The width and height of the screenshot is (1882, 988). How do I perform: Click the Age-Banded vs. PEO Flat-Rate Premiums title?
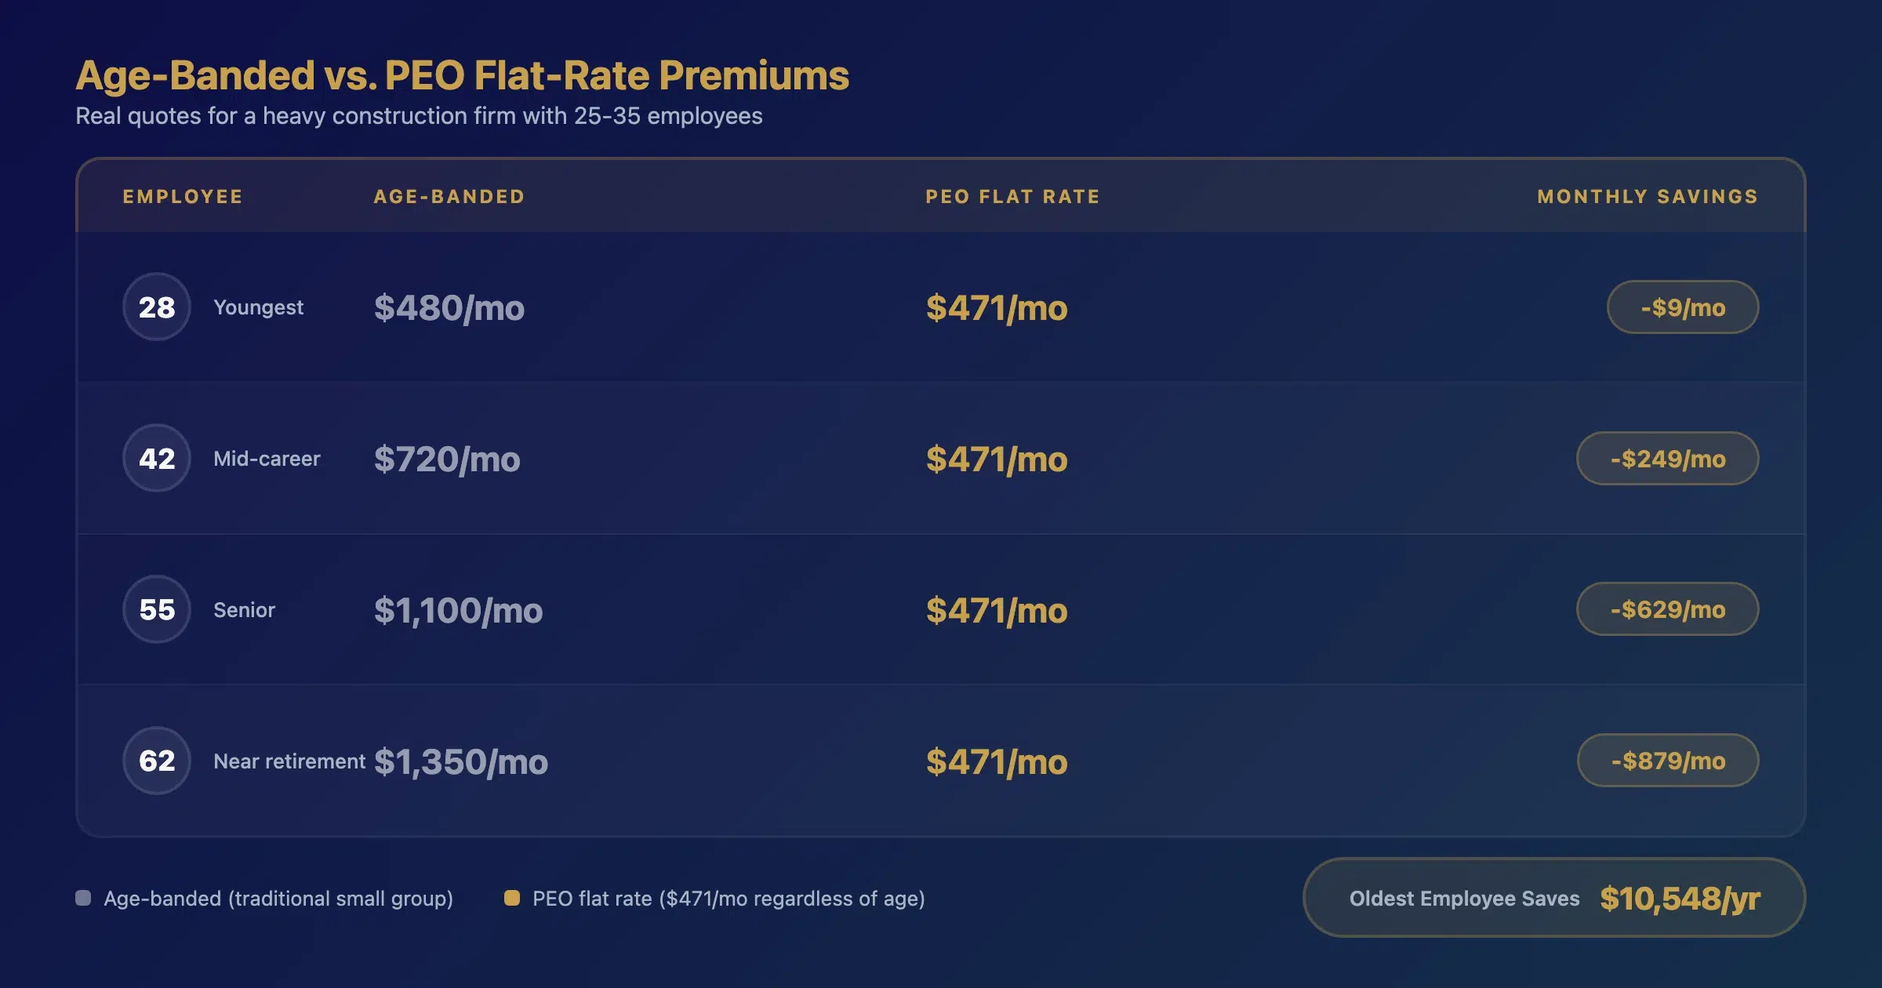click(x=462, y=75)
